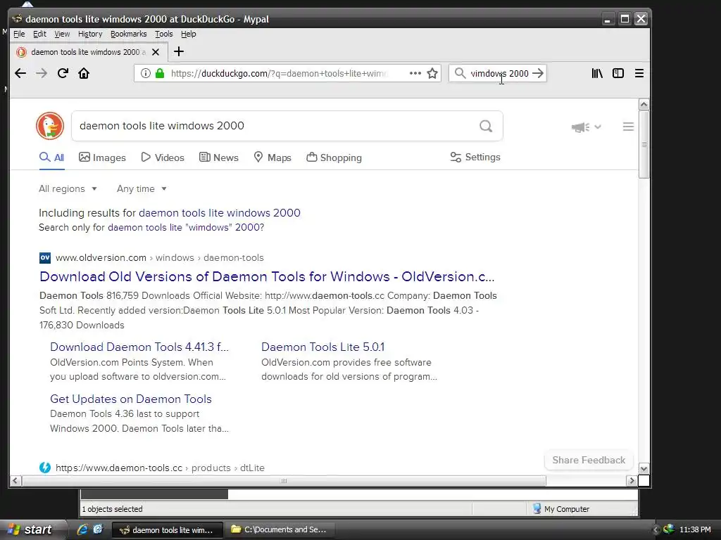721x540 pixels.
Task: Open the Edit menu
Action: (x=39, y=34)
